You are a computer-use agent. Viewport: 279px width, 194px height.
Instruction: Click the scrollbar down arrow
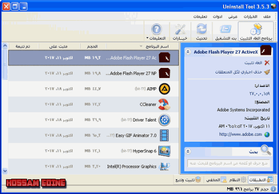5,171
